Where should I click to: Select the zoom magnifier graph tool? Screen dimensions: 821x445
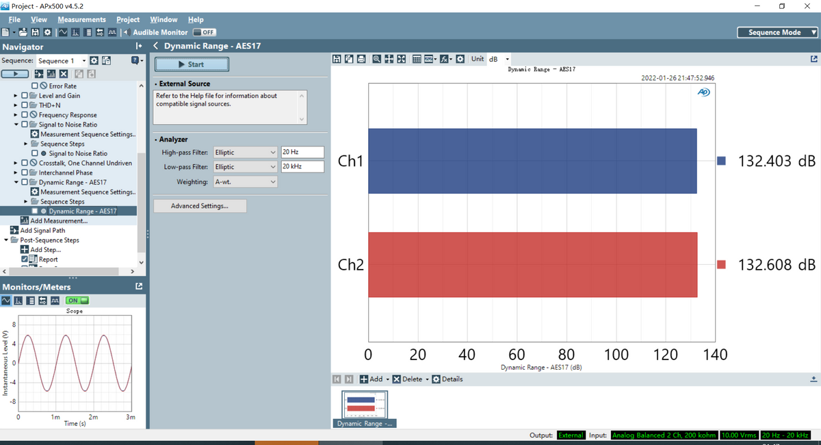377,59
